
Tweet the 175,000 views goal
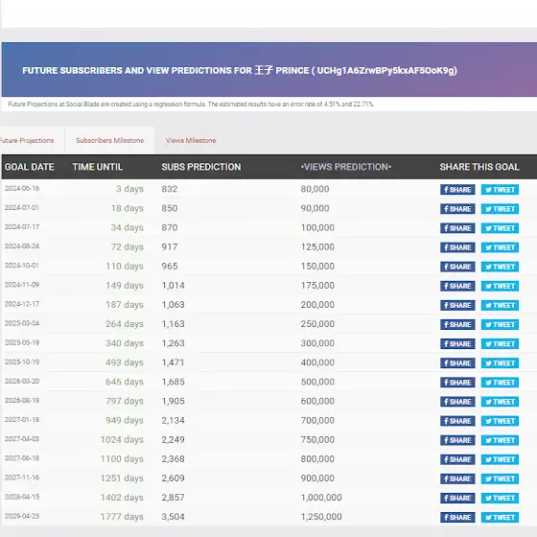500,286
